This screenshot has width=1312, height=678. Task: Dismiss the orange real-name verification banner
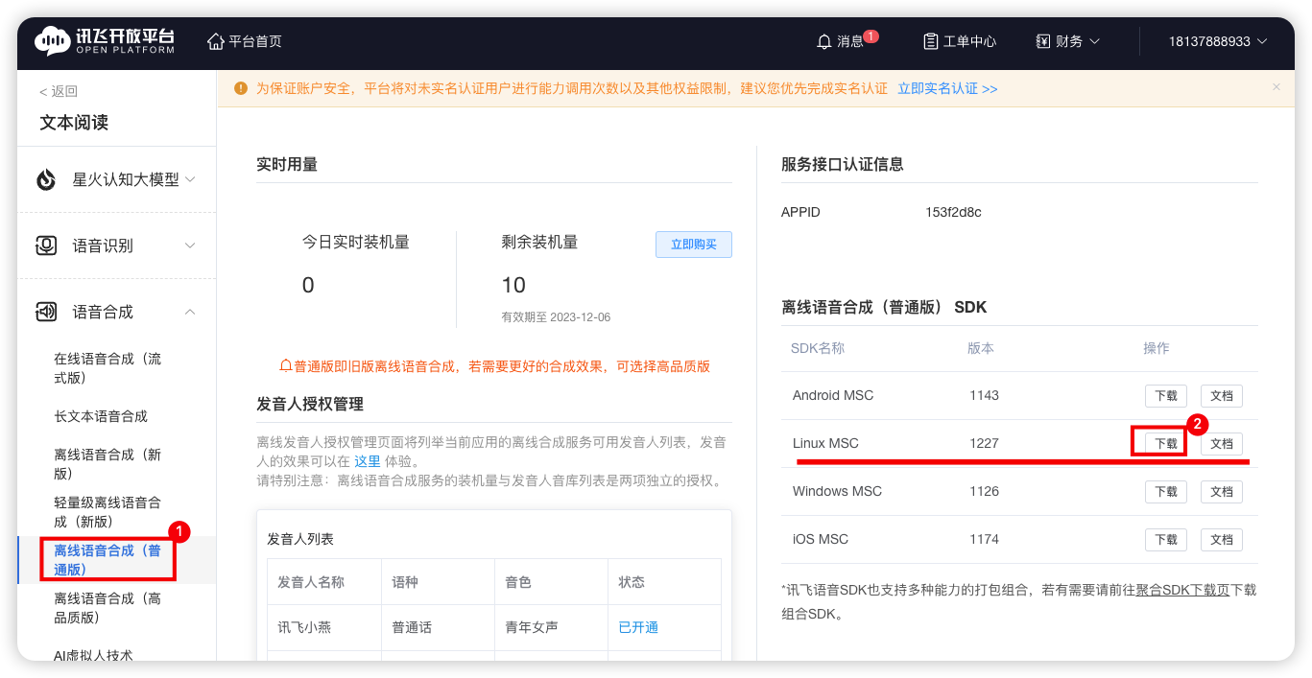tap(1276, 87)
